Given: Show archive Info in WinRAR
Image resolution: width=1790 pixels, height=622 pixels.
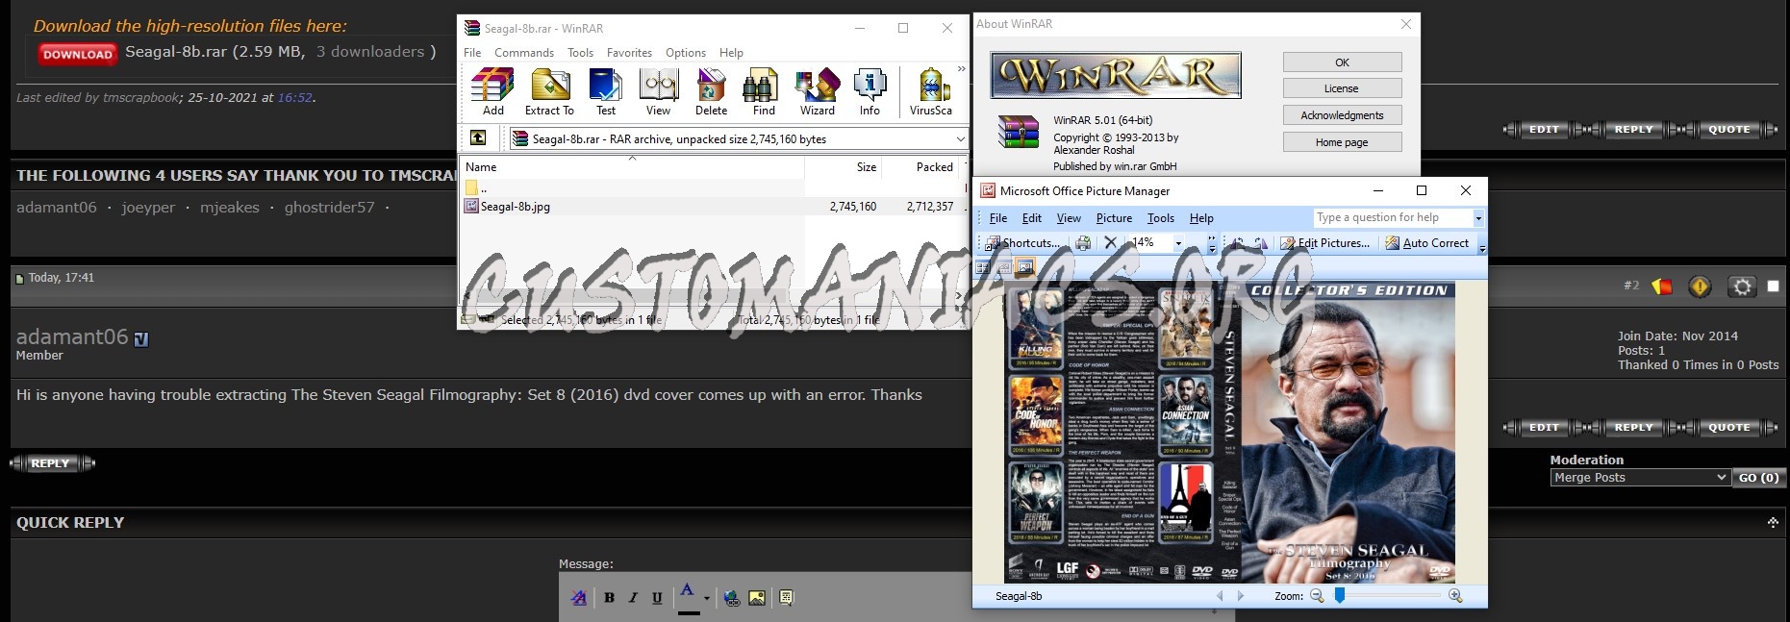Looking at the screenshot, I should tap(870, 92).
